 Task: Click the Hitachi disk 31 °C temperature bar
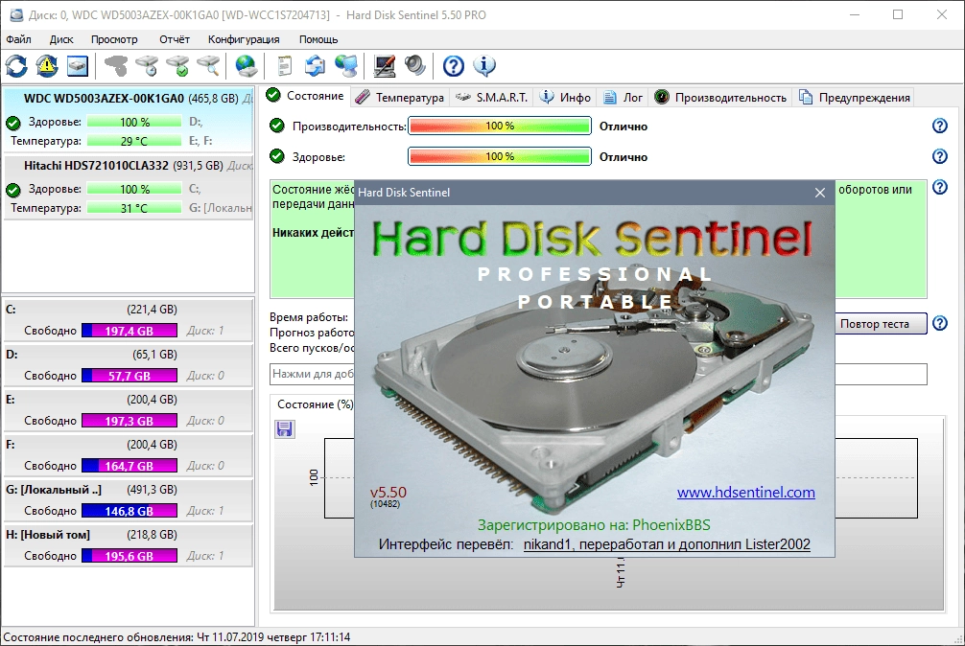point(134,208)
